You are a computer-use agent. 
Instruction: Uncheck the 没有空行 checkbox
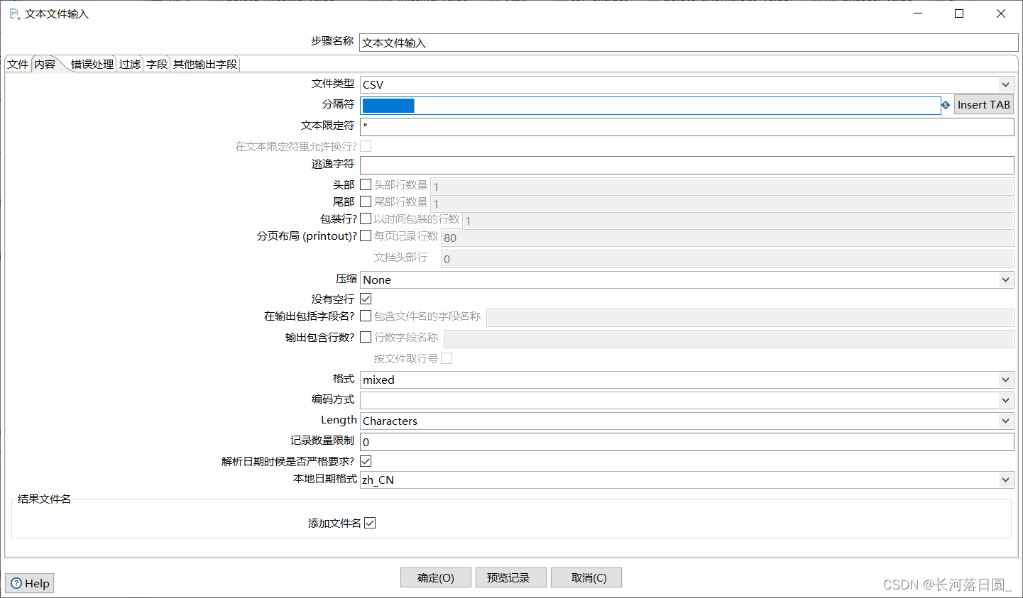pyautogui.click(x=366, y=299)
